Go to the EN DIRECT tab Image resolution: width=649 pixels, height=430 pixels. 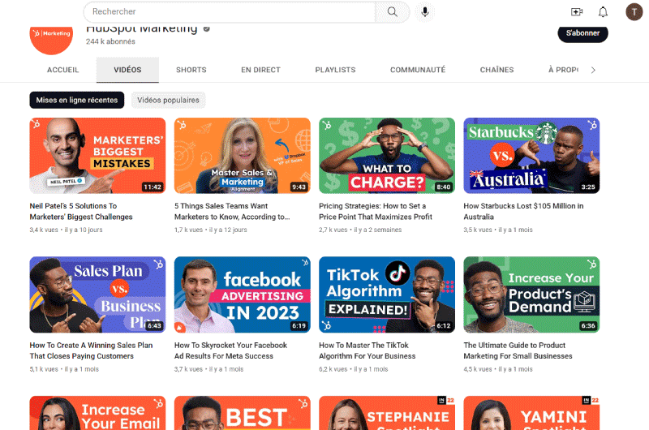(x=260, y=70)
